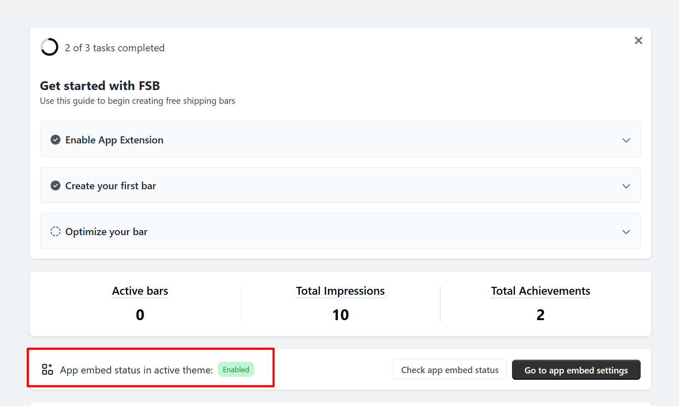Click the Active bars value 0
679x406 pixels.
[x=140, y=315]
